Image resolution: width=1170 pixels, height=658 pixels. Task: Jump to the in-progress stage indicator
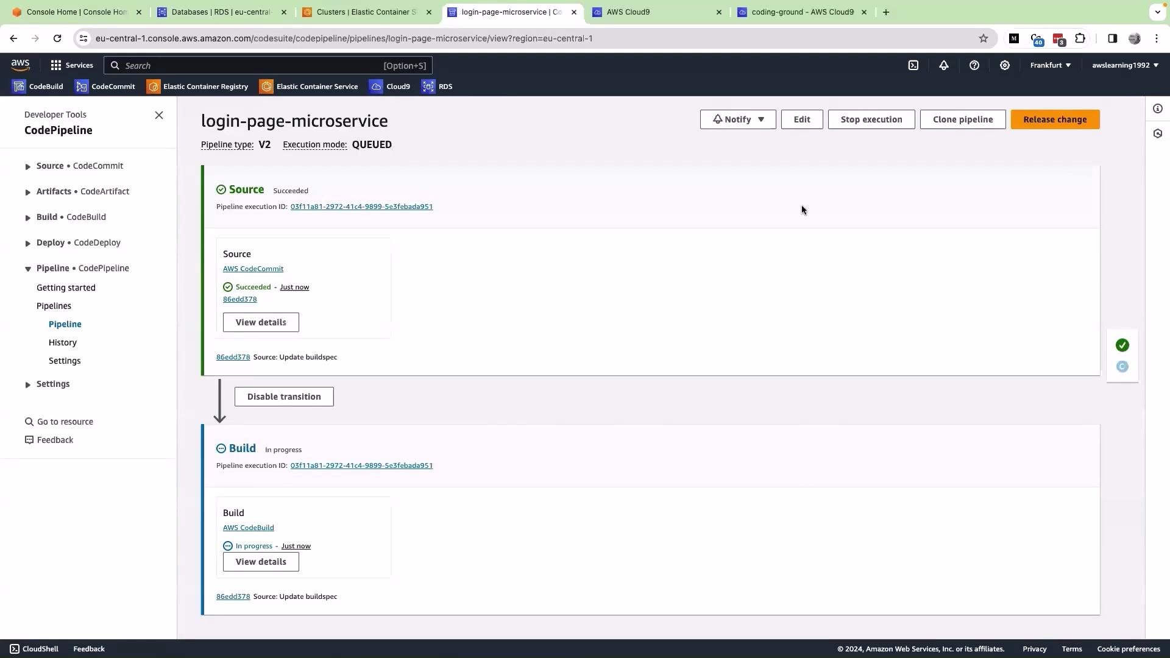coord(1122,367)
